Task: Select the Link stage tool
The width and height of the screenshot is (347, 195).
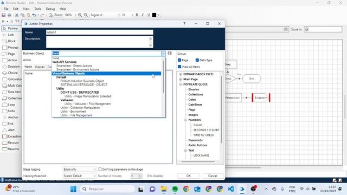Action: tap(8, 35)
